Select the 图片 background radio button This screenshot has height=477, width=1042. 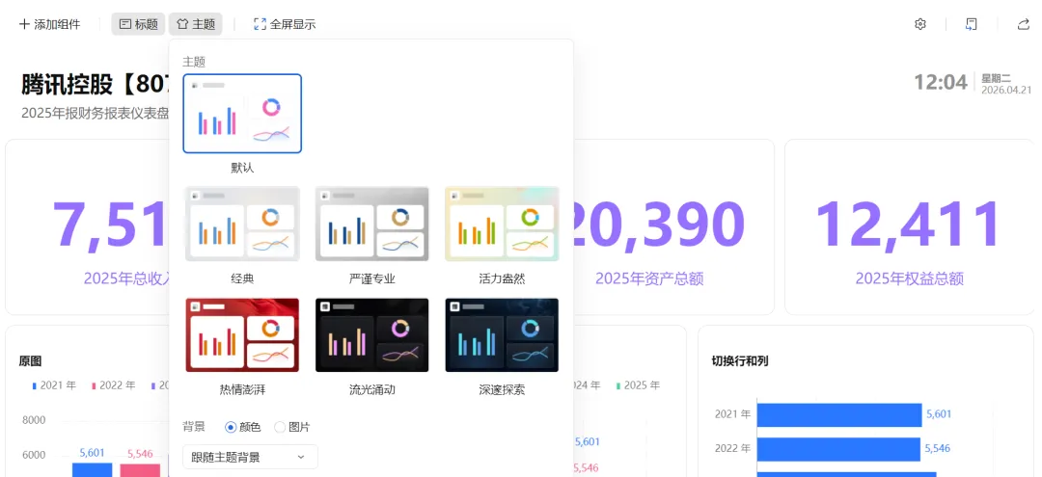click(x=280, y=427)
